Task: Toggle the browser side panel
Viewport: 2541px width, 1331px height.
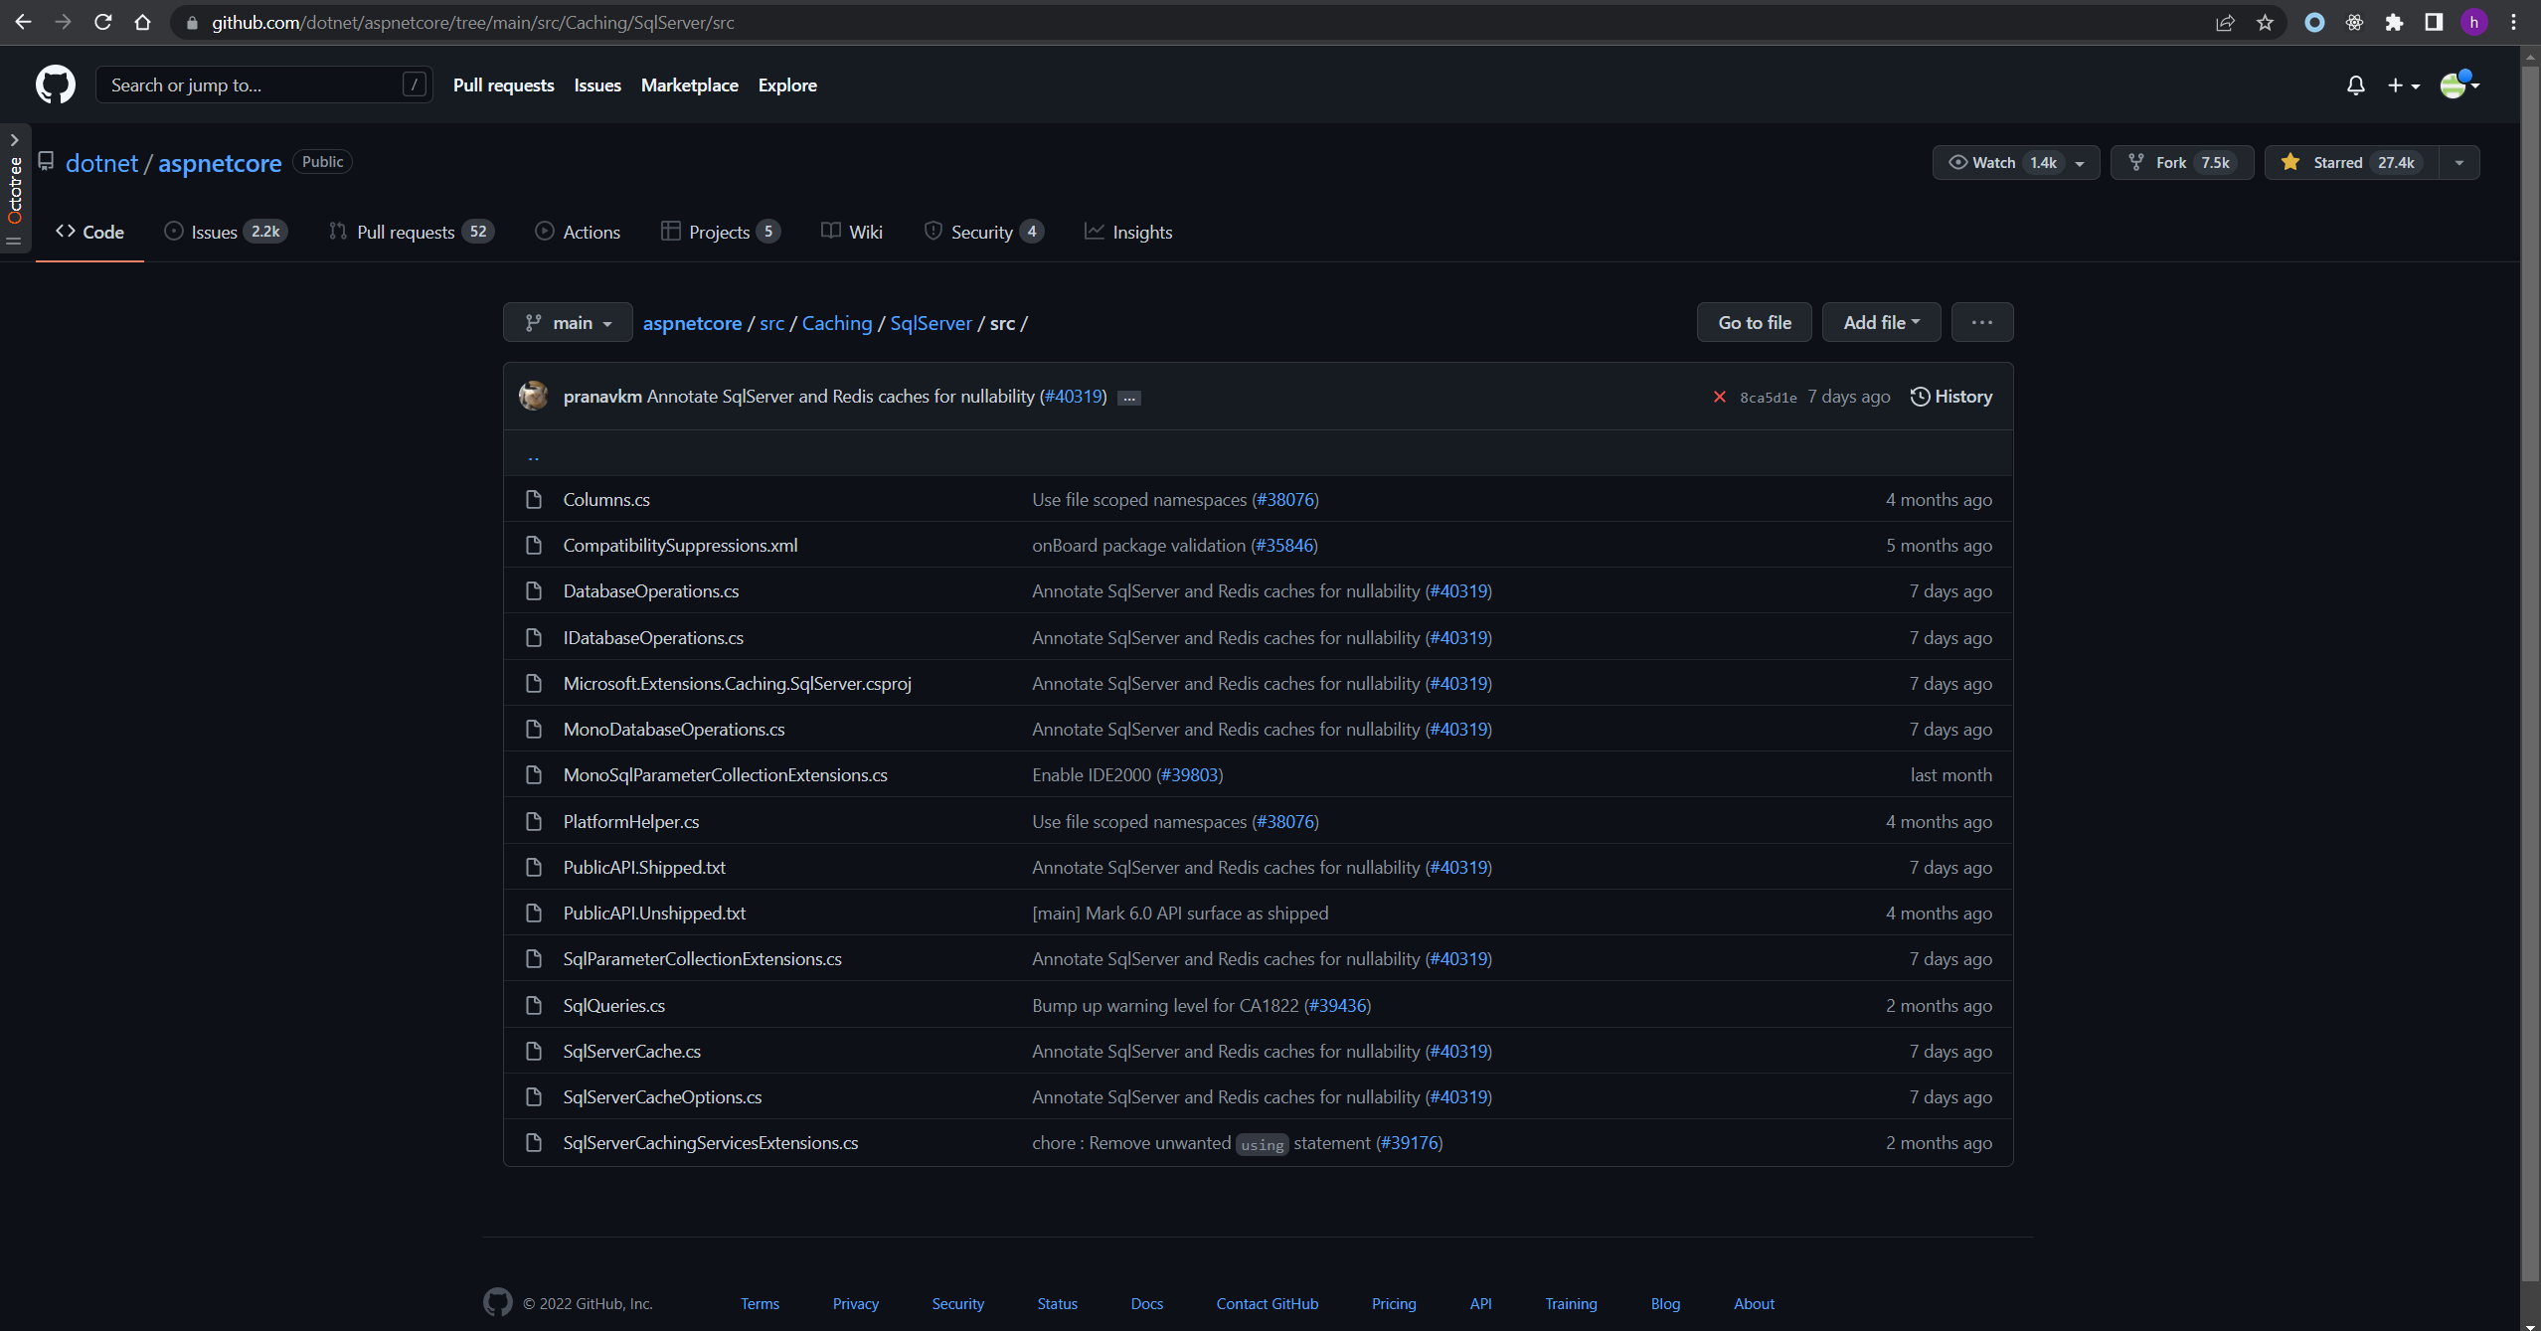Action: pyautogui.click(x=2434, y=22)
